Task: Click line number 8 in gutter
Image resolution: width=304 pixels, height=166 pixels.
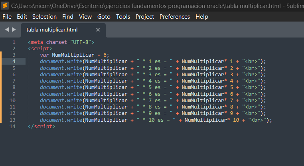Action: point(14,87)
